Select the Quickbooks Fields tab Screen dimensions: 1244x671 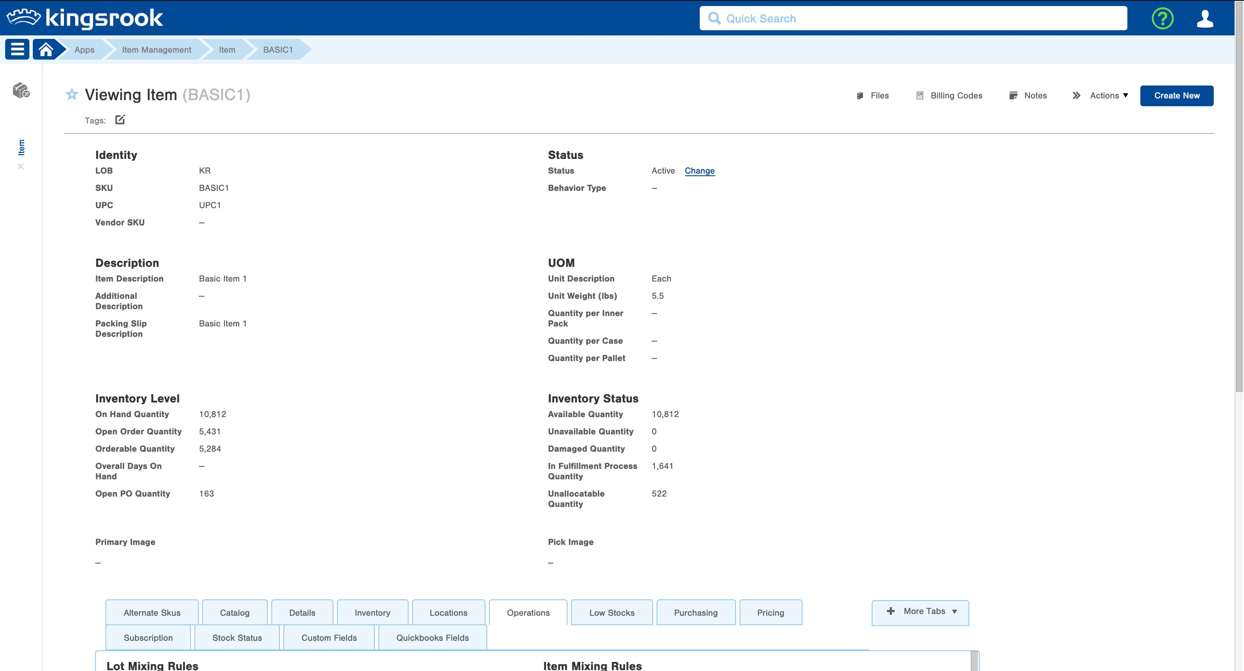(x=432, y=638)
